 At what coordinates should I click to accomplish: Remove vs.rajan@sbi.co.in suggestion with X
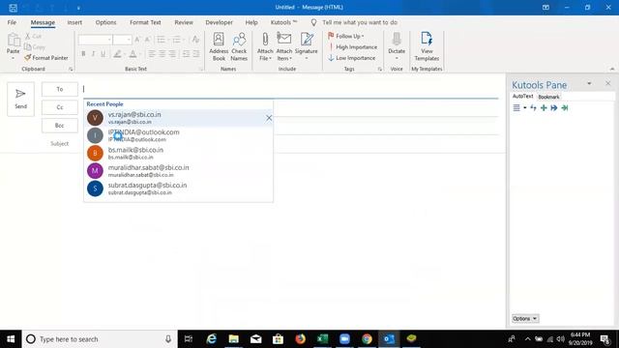coord(269,118)
